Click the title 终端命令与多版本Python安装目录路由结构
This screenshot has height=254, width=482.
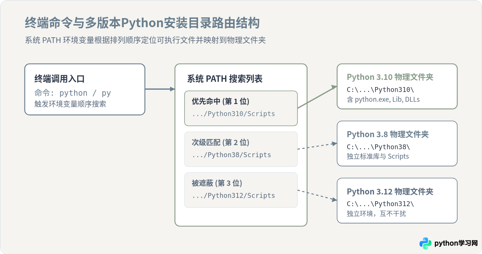coord(142,23)
